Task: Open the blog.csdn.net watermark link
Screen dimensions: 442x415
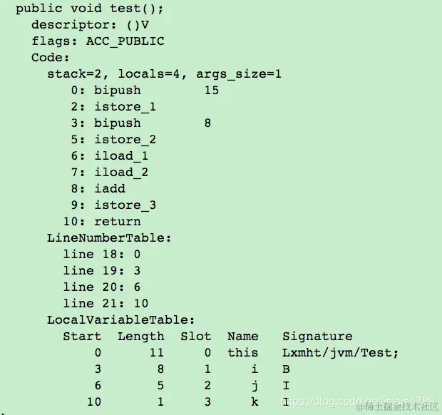Action: (x=358, y=401)
